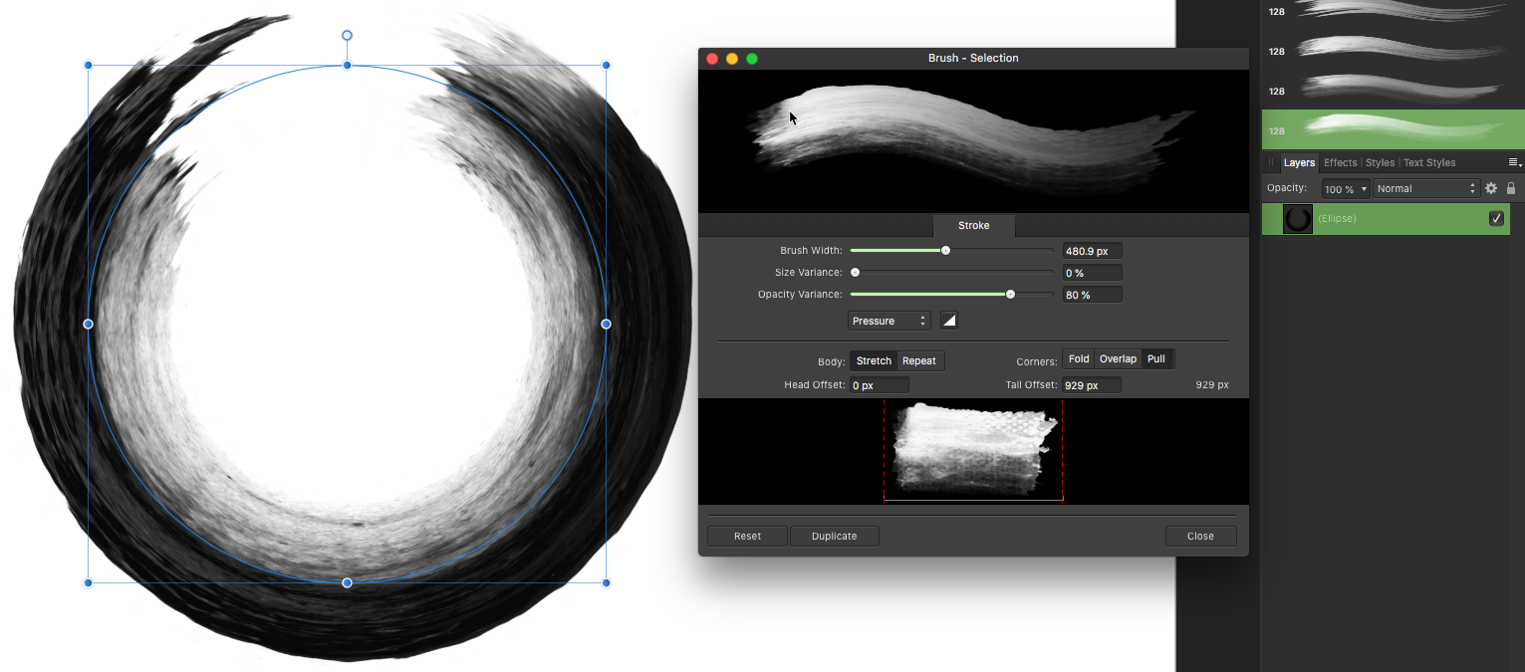
Task: Set corners mode to Fold
Action: tap(1079, 359)
